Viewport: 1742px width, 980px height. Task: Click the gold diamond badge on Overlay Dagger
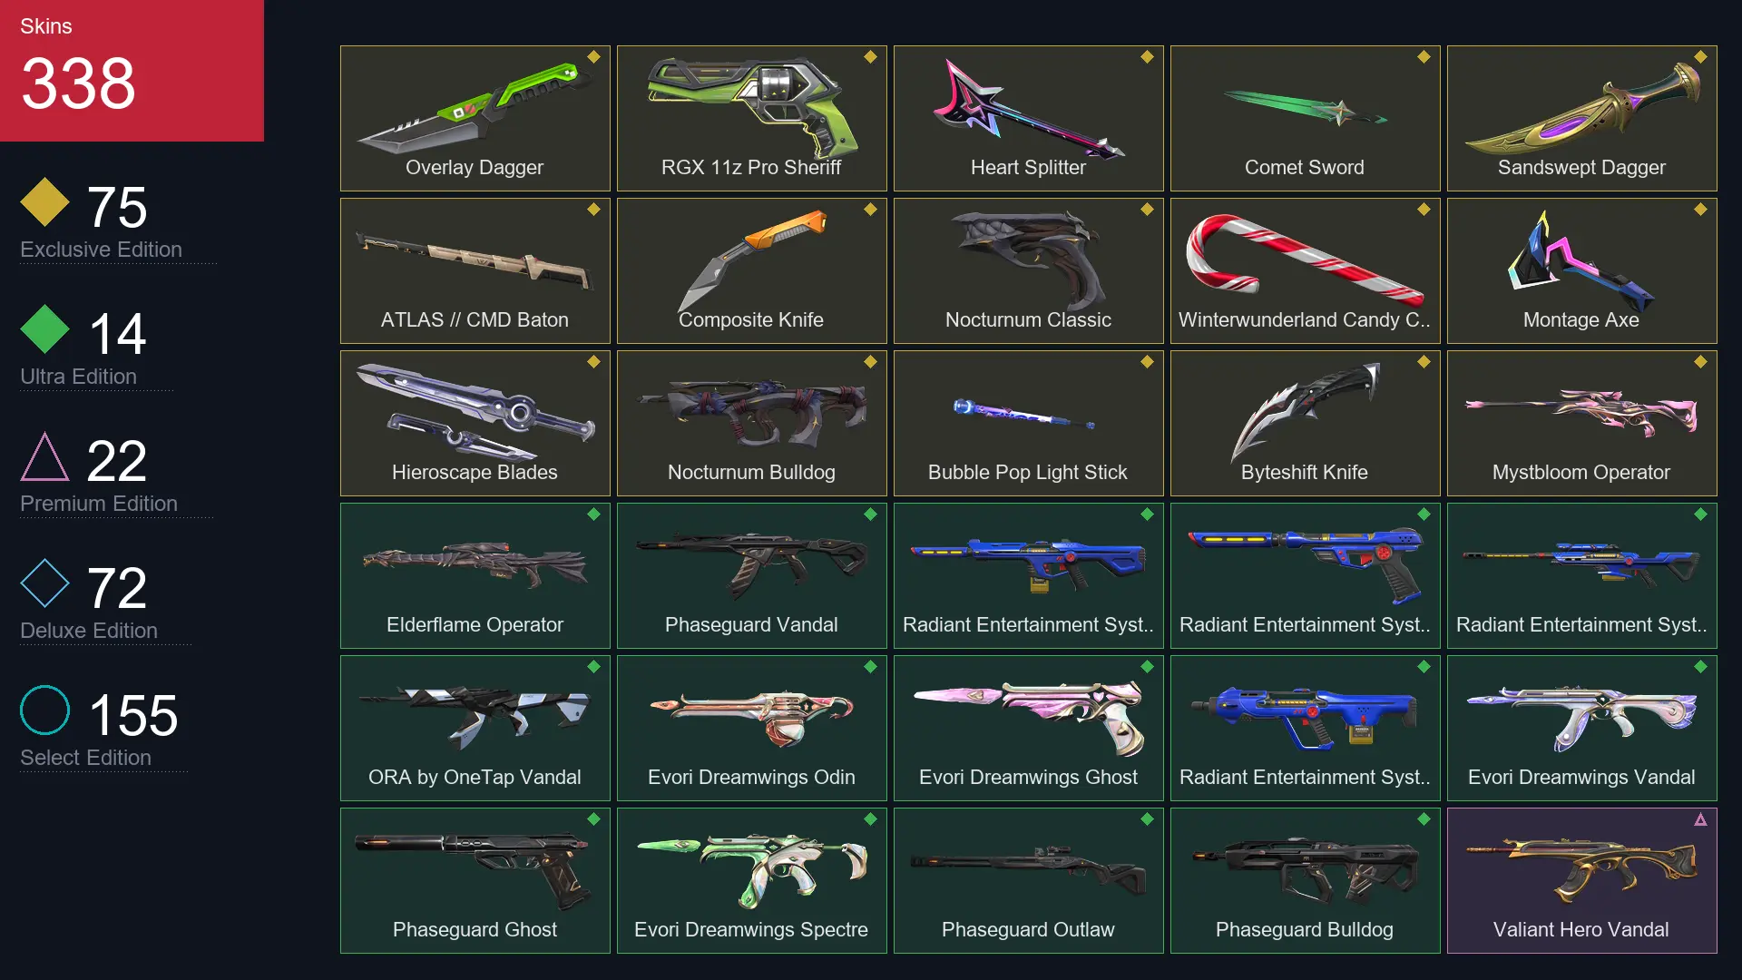[593, 57]
